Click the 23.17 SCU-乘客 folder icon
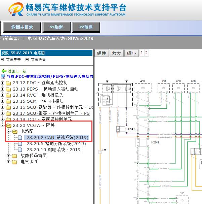Image resolution: width=202 pixels, height=204 pixels. (8, 113)
